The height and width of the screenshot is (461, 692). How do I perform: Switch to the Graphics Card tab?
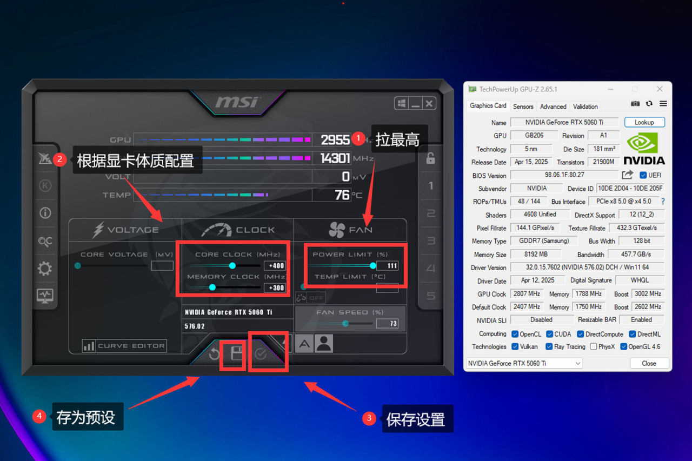click(x=488, y=106)
